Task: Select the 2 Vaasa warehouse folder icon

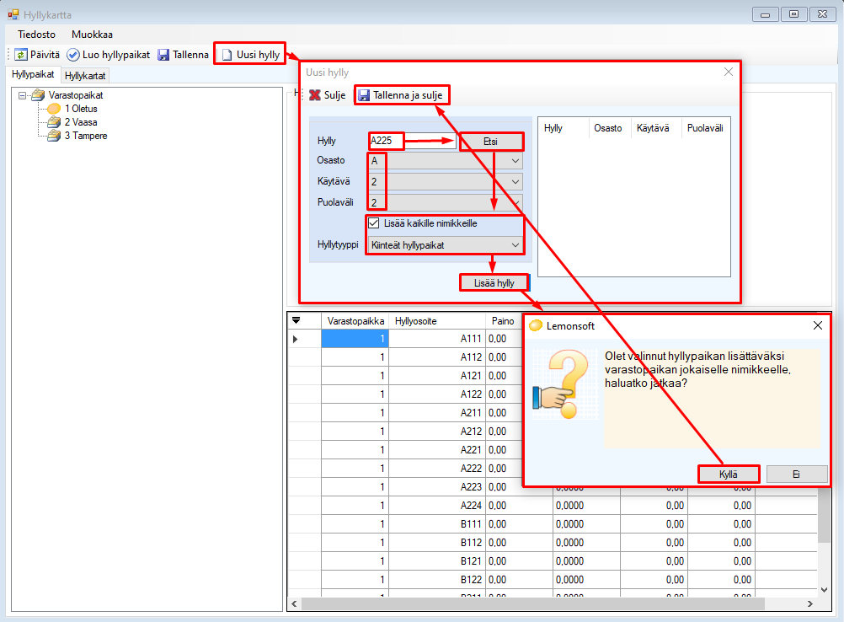Action: click(54, 122)
